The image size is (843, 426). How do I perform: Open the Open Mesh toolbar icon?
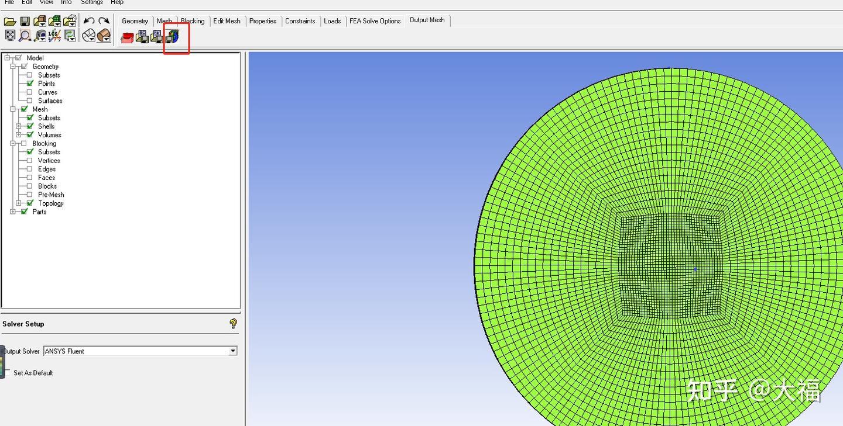click(x=55, y=22)
